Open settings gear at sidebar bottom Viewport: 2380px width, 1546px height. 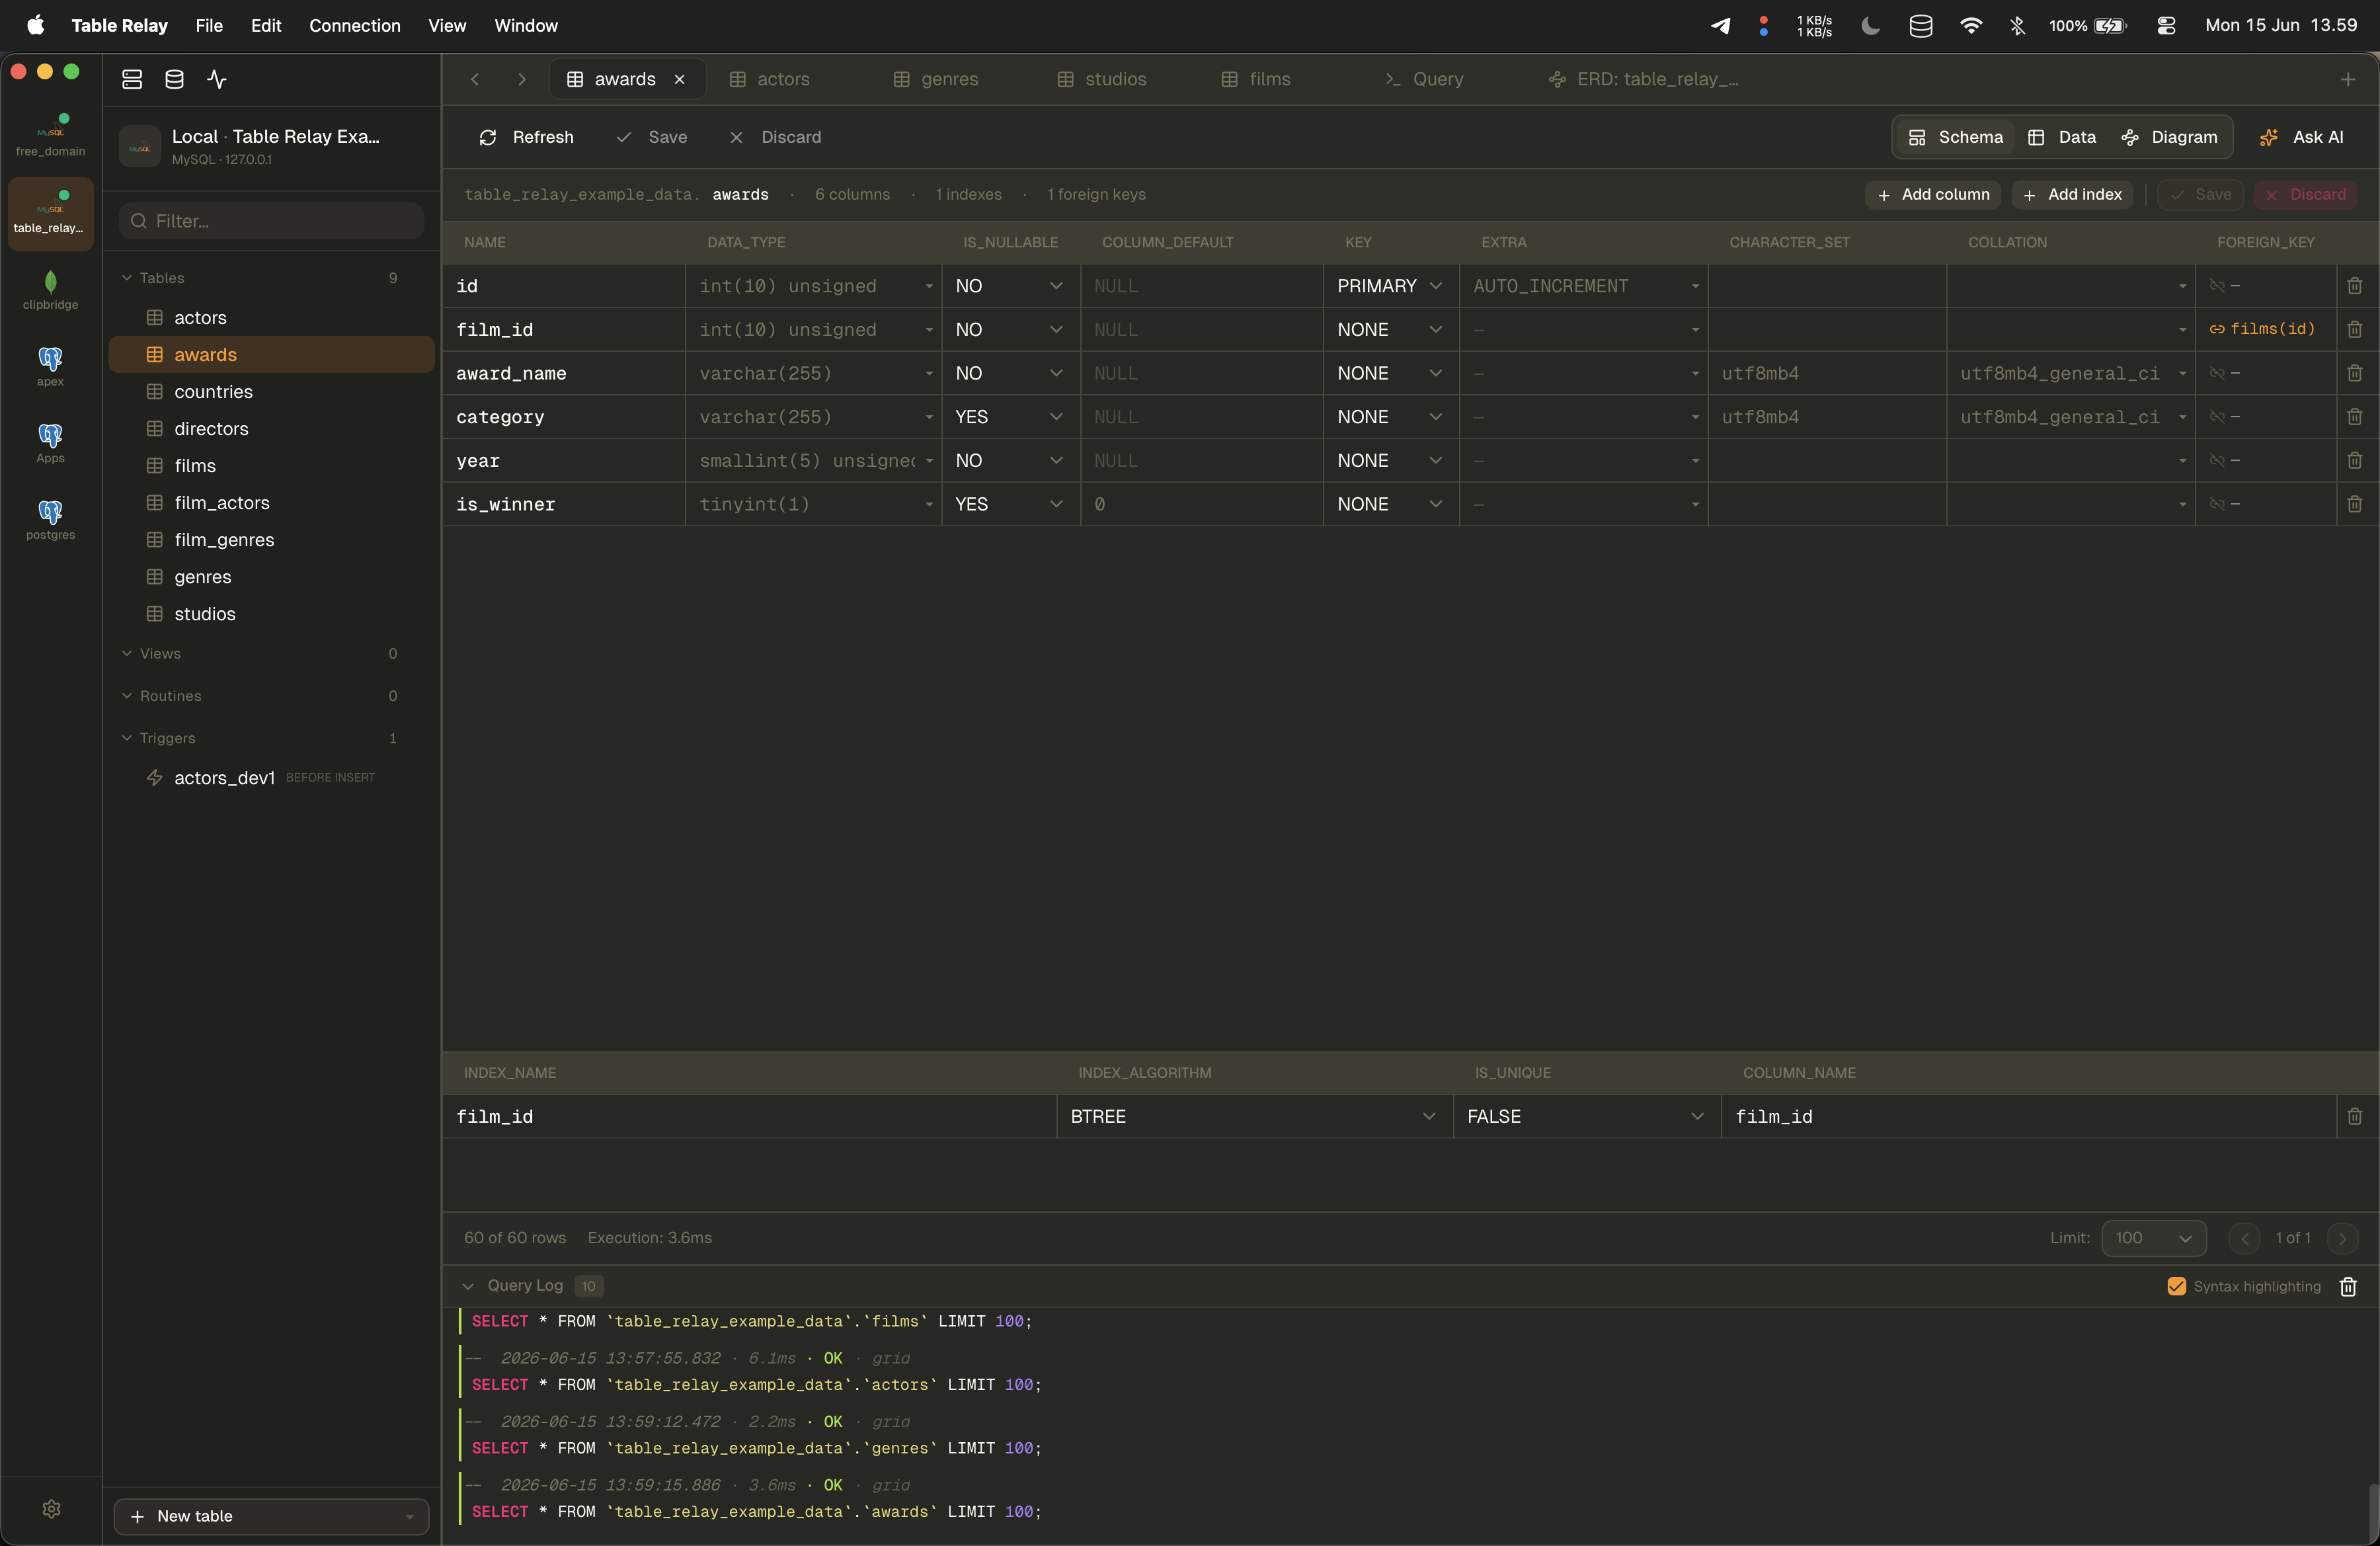click(x=51, y=1508)
